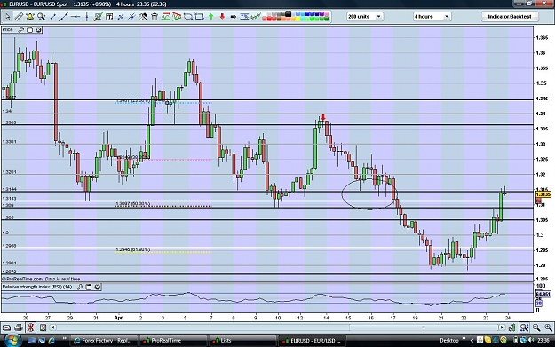Open the alert bell tool
The height and width of the screenshot is (347, 555).
pyautogui.click(x=30, y=17)
